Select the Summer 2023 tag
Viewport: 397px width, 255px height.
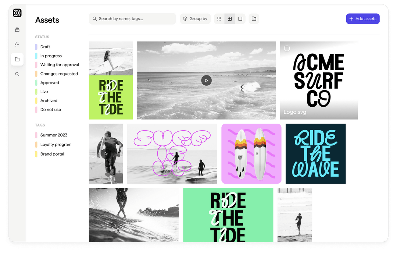coord(53,135)
